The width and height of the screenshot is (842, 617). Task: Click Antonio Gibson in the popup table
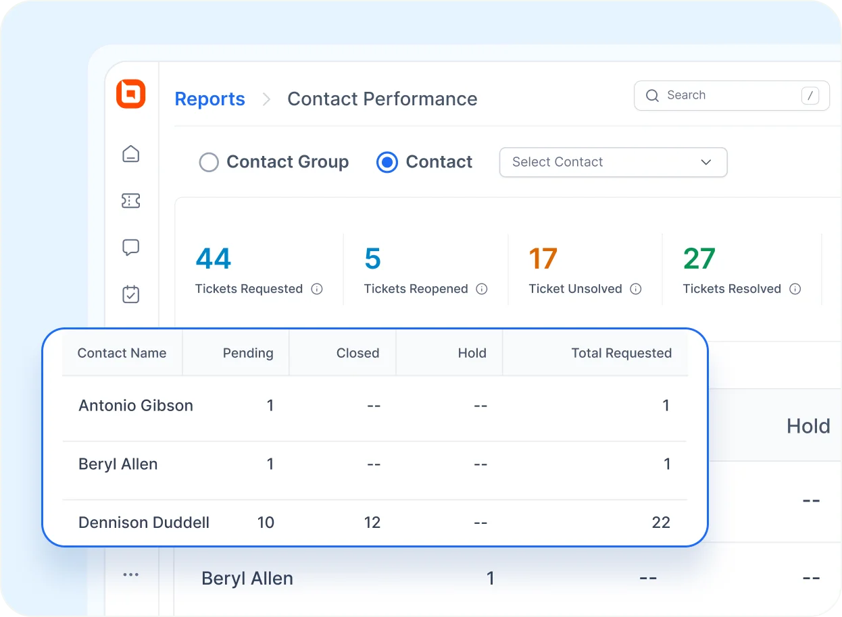pos(136,406)
